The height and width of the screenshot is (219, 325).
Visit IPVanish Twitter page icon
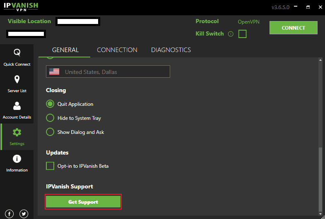coord(24,214)
